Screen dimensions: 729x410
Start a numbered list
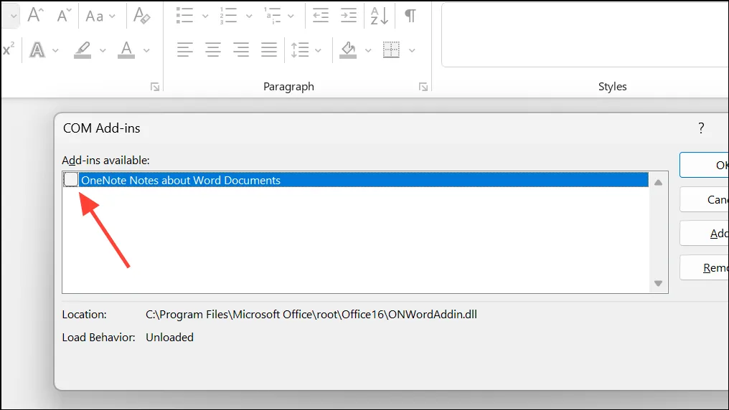[x=228, y=16]
